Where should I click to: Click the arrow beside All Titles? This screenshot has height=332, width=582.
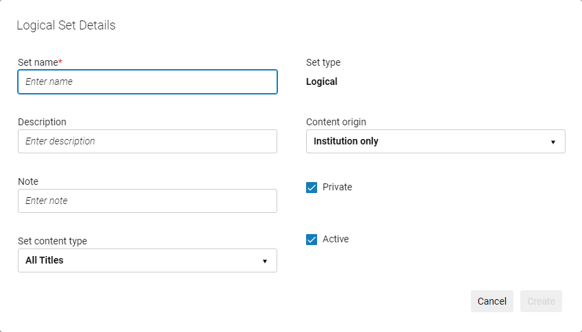264,261
